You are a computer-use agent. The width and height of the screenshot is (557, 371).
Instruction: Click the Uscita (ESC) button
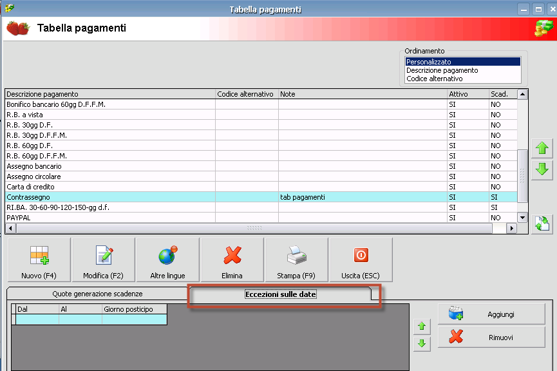coord(361,260)
